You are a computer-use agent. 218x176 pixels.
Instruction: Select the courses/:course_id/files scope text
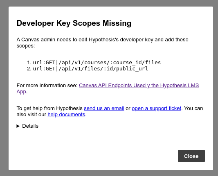point(97,63)
